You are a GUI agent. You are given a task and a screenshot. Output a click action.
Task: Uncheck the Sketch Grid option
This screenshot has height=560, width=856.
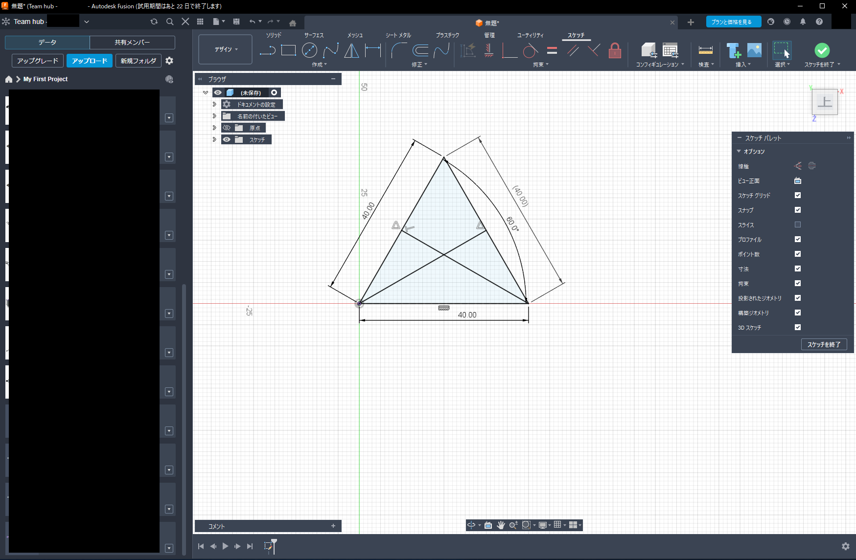(798, 195)
